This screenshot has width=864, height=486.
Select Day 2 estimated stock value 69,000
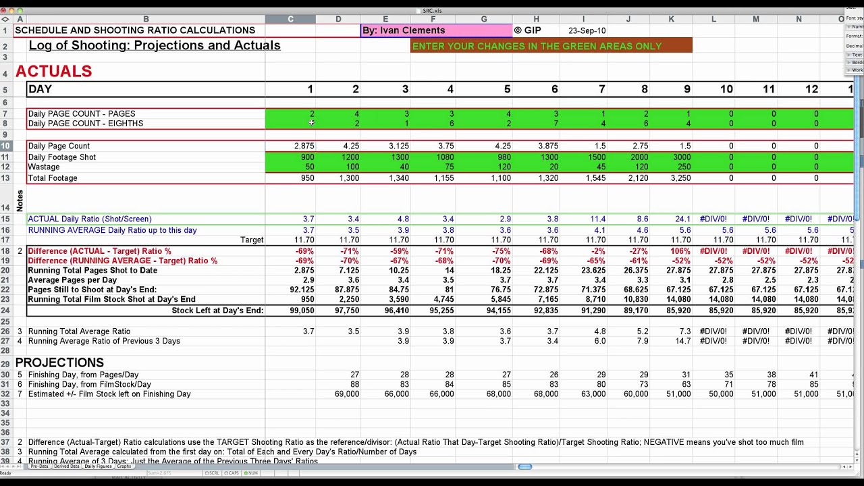(338, 394)
